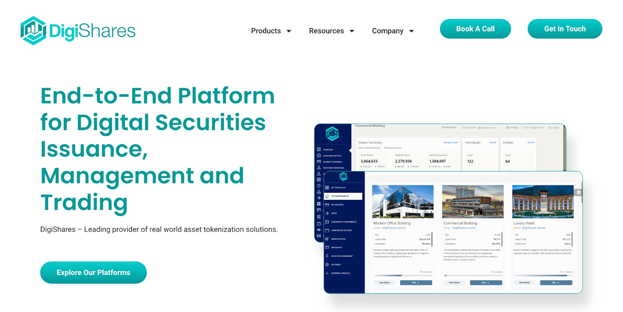The image size is (623, 312).
Task: Click Buy on the Luxury Hotel card
Action: pos(556,282)
